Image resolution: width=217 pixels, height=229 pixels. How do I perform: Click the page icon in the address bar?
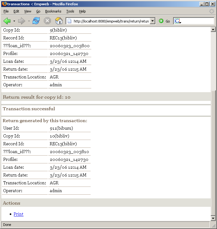point(70,21)
